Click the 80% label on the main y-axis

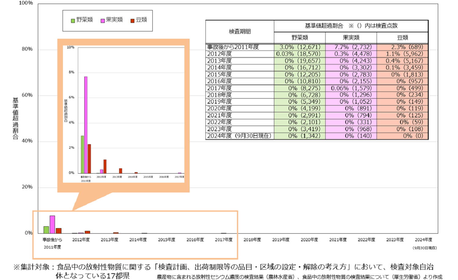[x=27, y=49]
